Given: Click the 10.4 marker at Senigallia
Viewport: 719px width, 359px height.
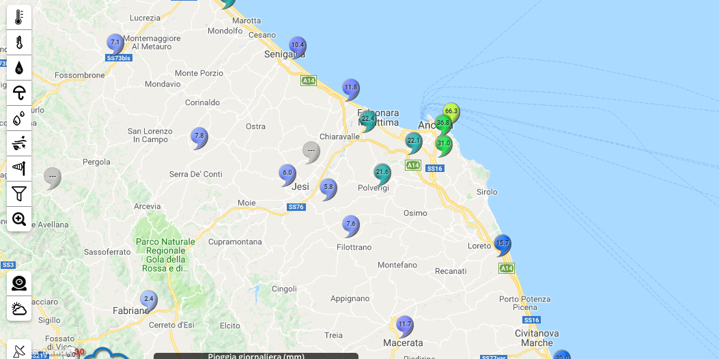Looking at the screenshot, I should tap(297, 46).
